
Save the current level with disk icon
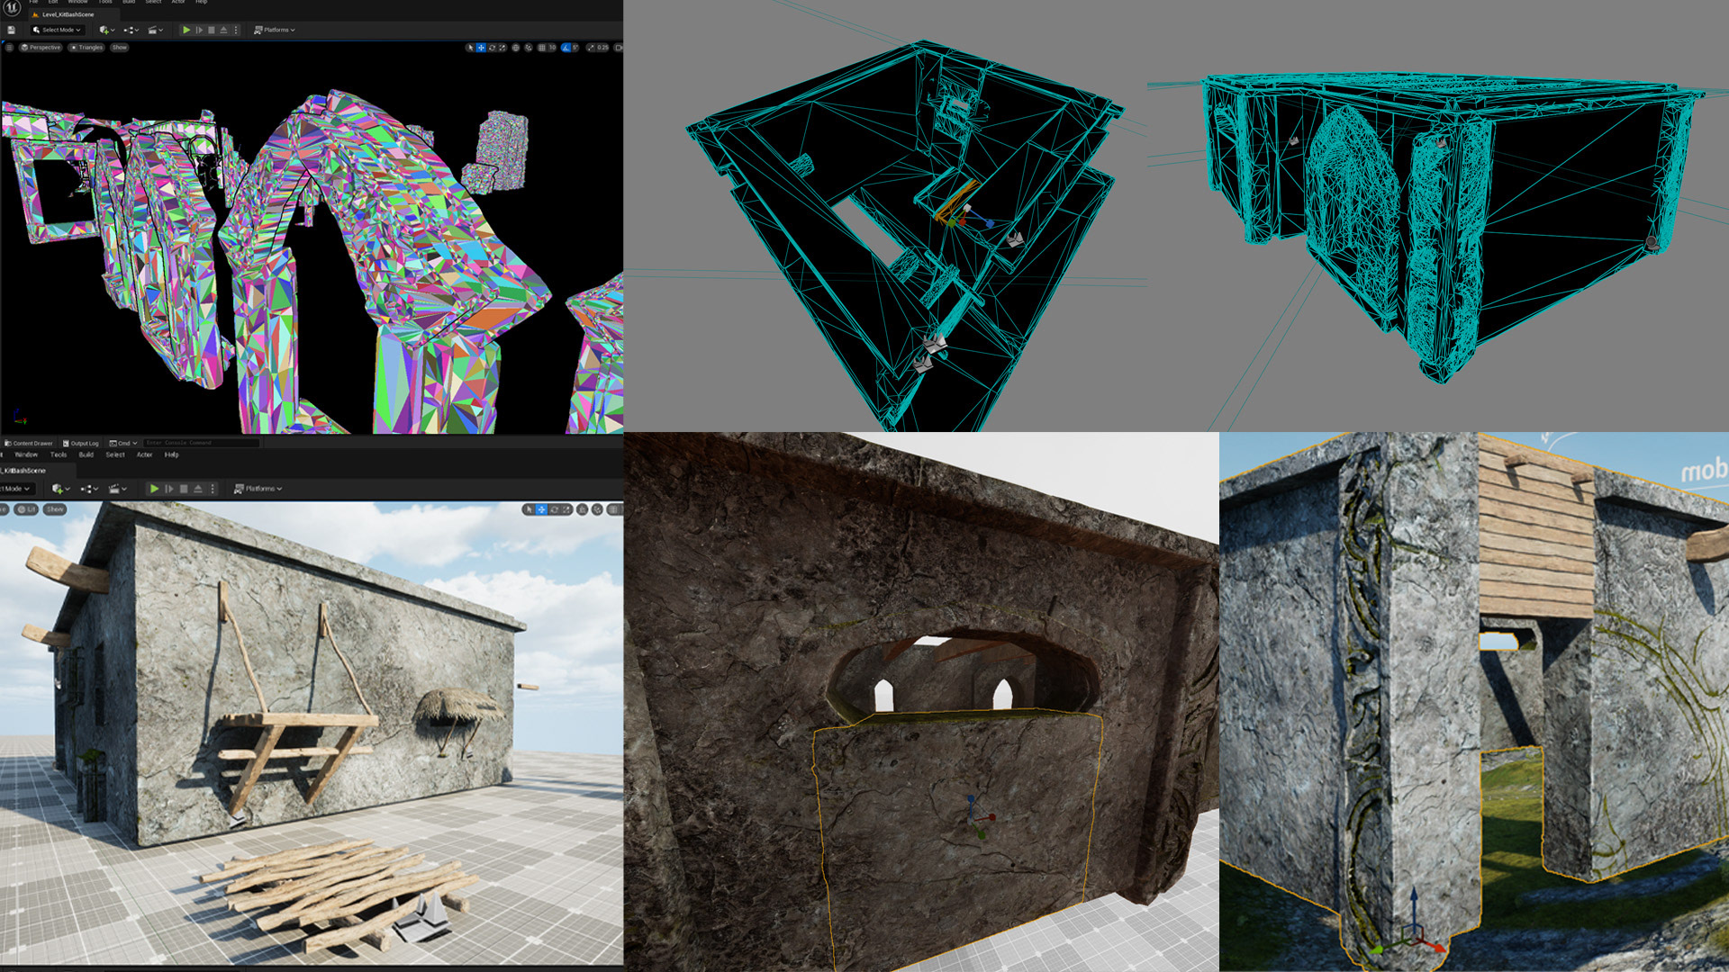tap(12, 30)
